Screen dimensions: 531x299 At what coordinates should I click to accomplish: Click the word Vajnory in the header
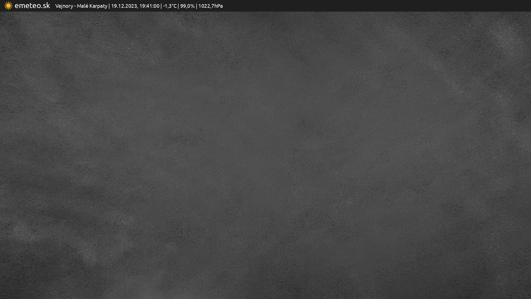pyautogui.click(x=64, y=6)
